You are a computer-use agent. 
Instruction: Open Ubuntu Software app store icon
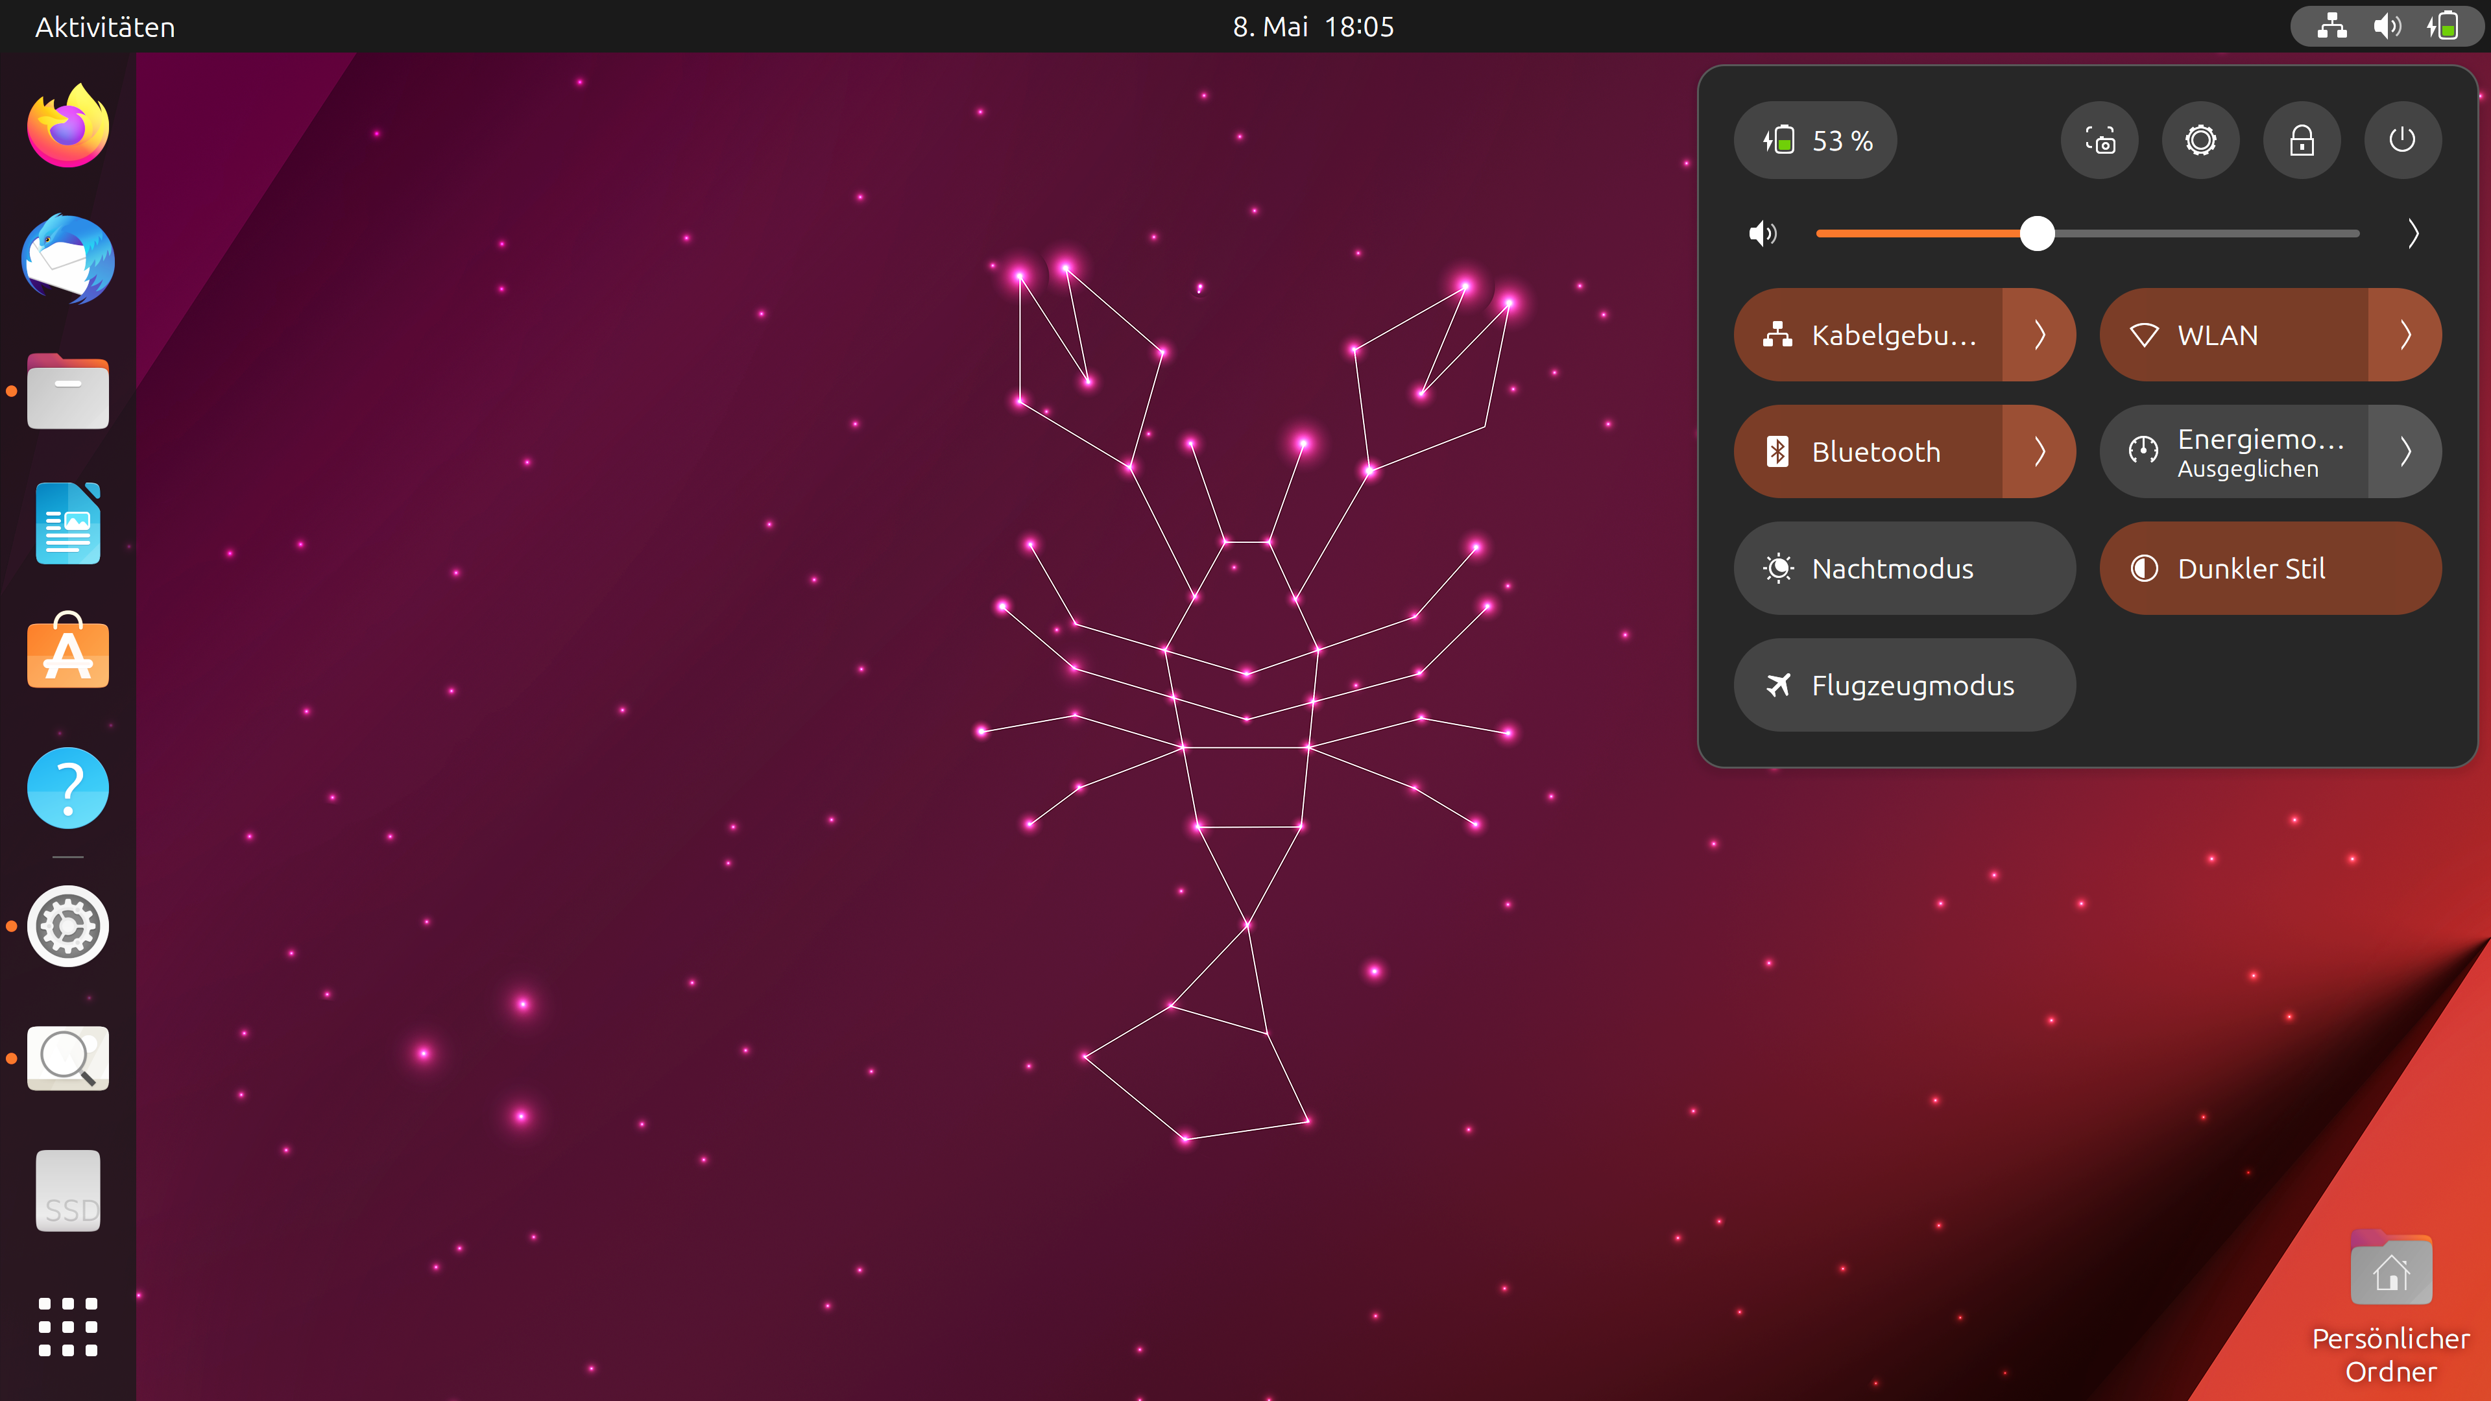click(67, 653)
